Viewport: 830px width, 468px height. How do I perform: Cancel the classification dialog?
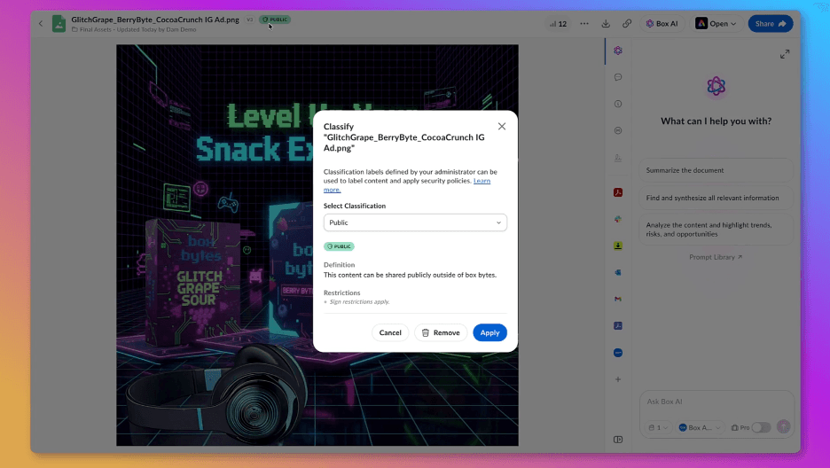pyautogui.click(x=390, y=332)
